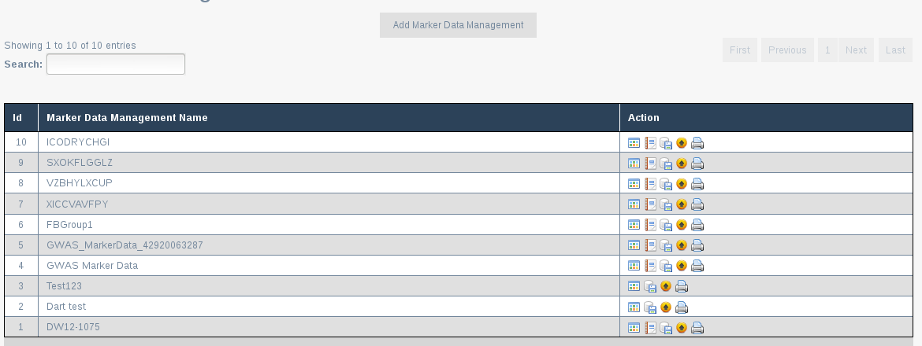Click the grid table icon for ICODRYCHGI
The image size is (922, 346).
click(634, 142)
